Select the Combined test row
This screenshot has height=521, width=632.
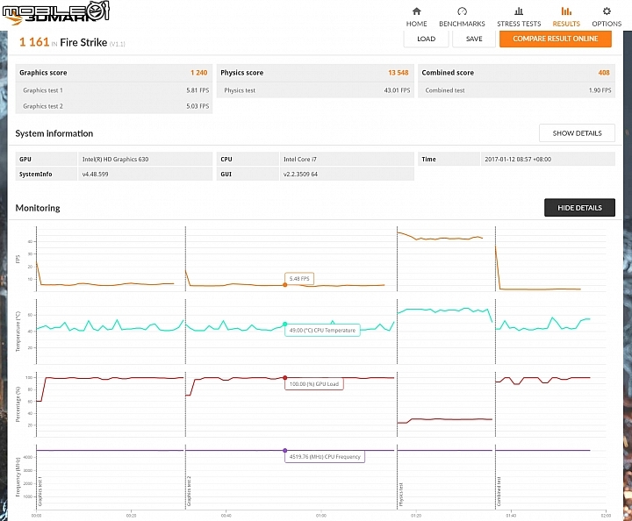[x=516, y=90]
